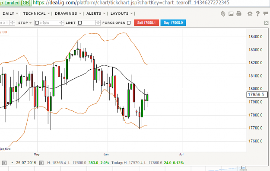Click the 18000.0 horizontal line on chart
This screenshot has width=270, height=171.
coord(123,89)
